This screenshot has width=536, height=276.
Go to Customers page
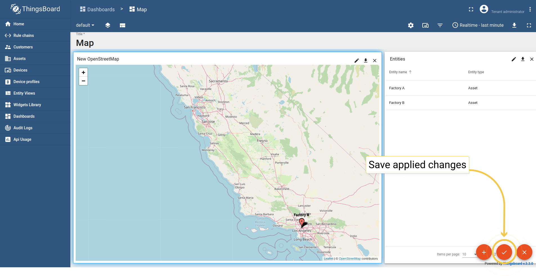(x=35, y=47)
